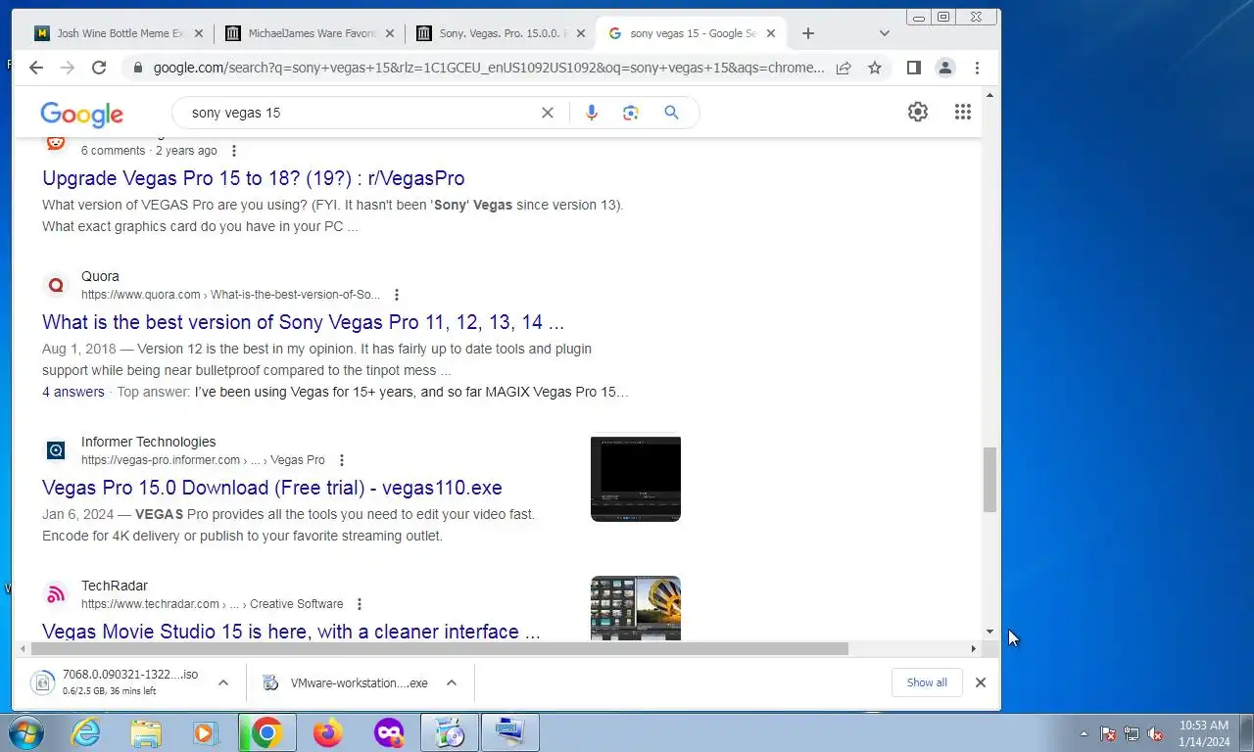
Task: Open Windows Explorer folder from taskbar
Action: coord(146,732)
